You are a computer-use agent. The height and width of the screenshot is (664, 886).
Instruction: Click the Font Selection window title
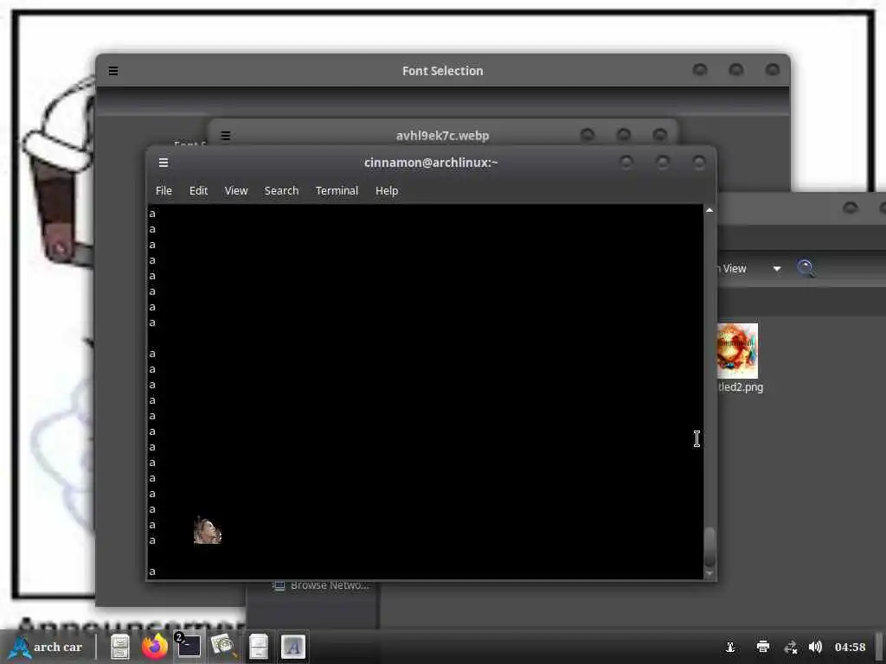tap(442, 71)
